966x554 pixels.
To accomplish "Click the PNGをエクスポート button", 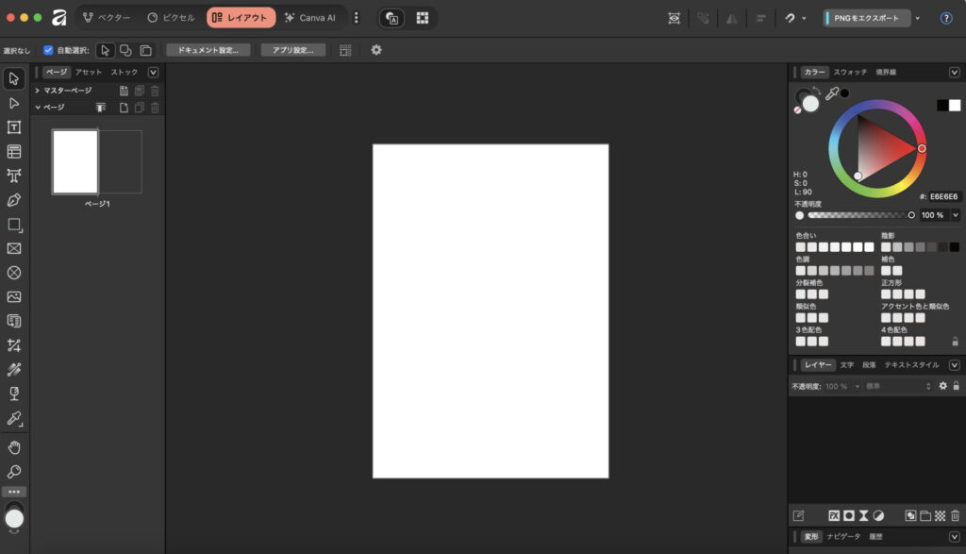I will [x=866, y=18].
